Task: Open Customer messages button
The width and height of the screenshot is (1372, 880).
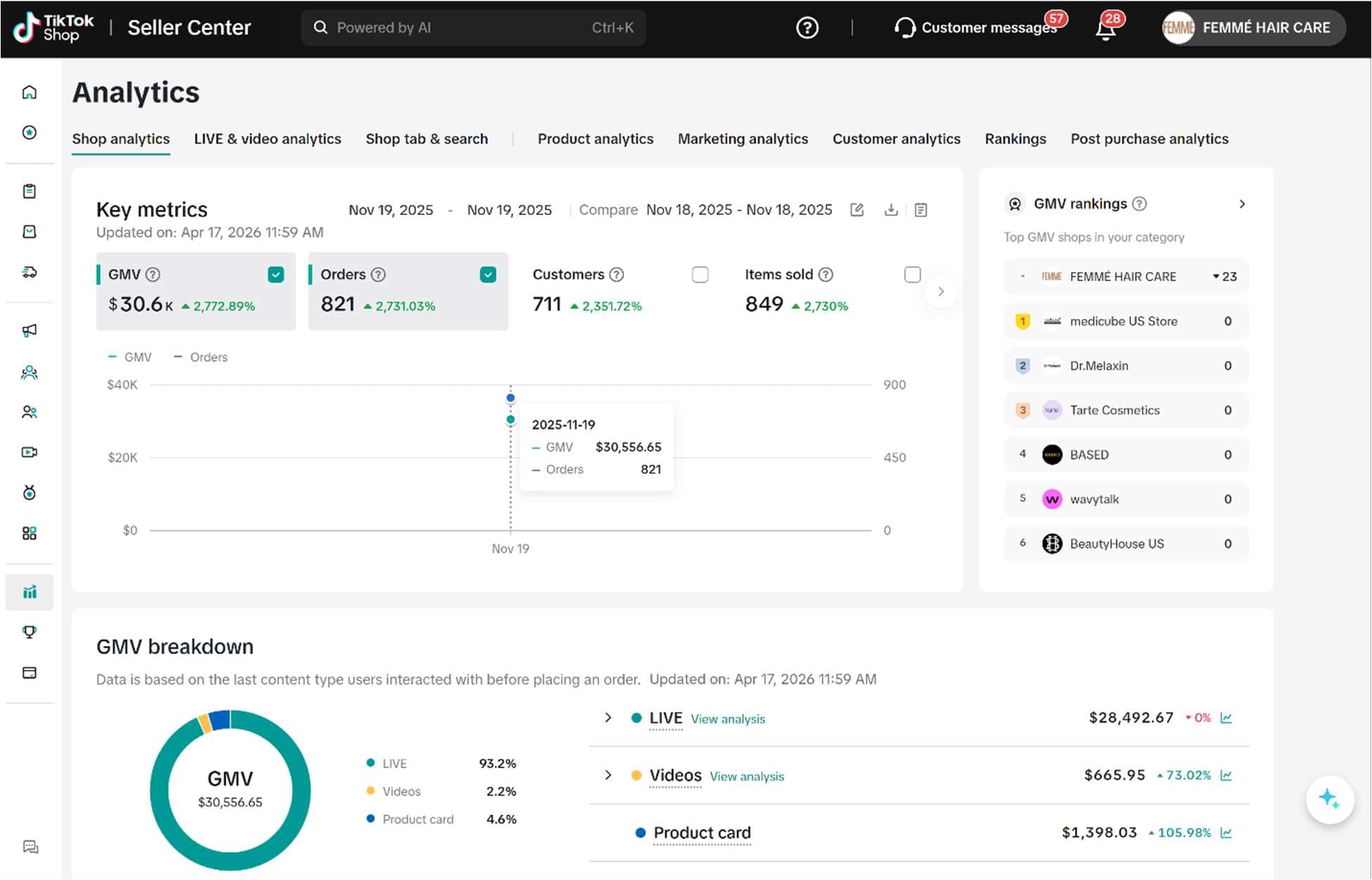Action: click(x=979, y=28)
